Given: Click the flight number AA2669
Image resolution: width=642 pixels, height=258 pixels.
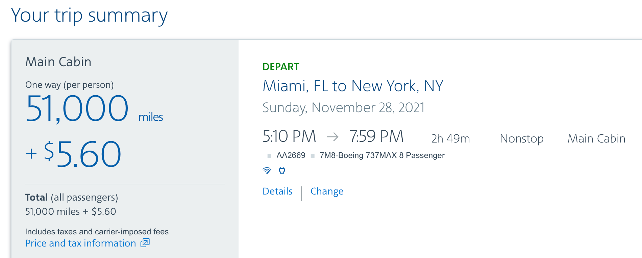Looking at the screenshot, I should pos(291,155).
